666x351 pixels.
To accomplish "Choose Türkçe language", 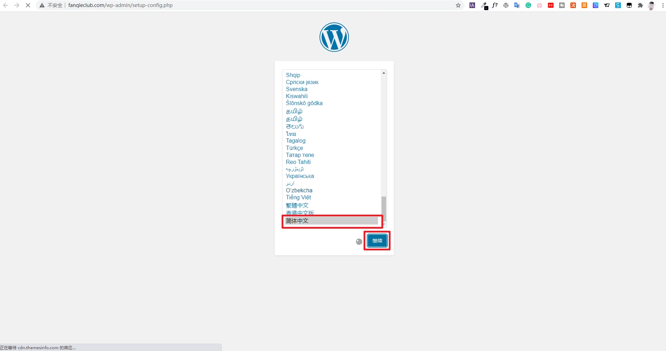I will 294,148.
